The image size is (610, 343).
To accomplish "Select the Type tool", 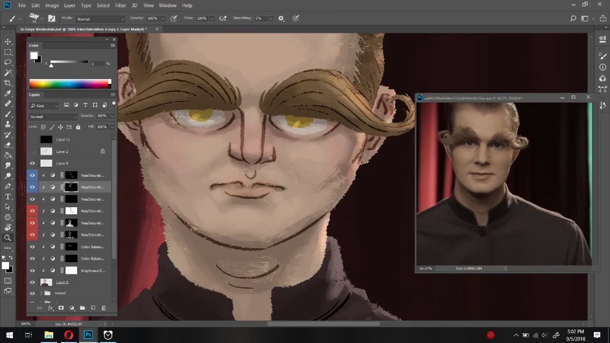I will (8, 196).
